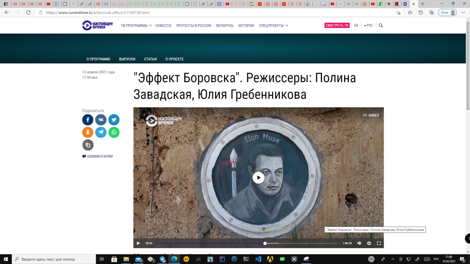The width and height of the screenshot is (470, 264).
Task: Open the browser collections icon
Action: click(431, 12)
